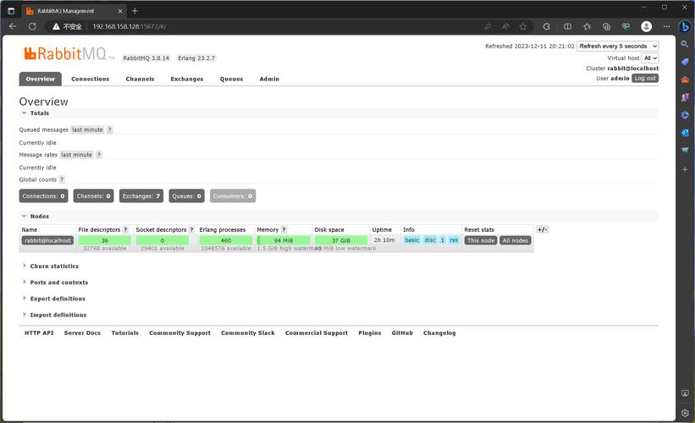Image resolution: width=695 pixels, height=423 pixels.
Task: Click the Log out button
Action: click(645, 79)
